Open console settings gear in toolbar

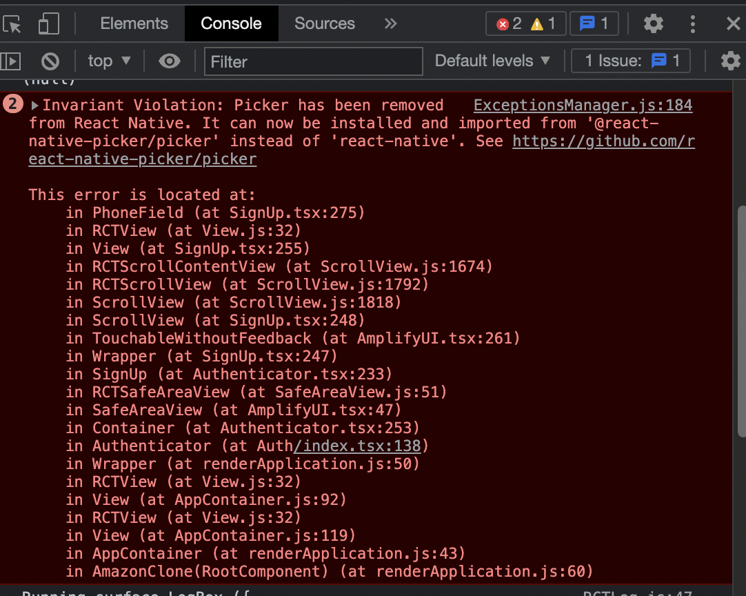[730, 61]
